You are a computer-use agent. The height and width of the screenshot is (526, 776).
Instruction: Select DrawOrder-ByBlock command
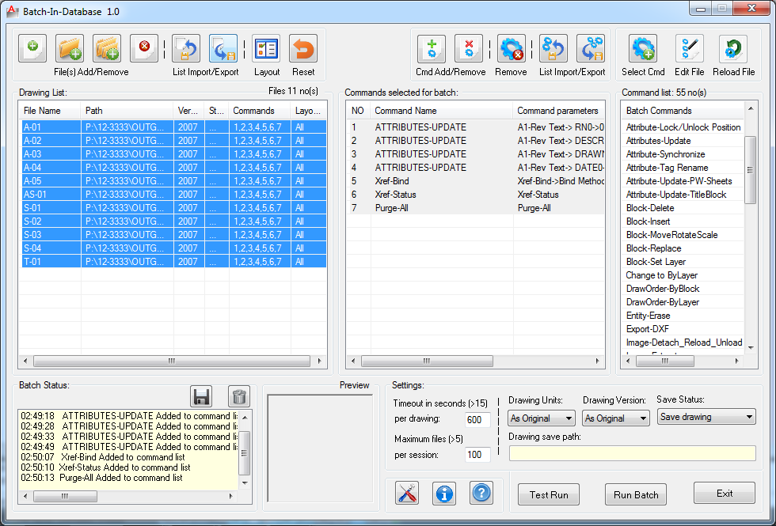683,288
